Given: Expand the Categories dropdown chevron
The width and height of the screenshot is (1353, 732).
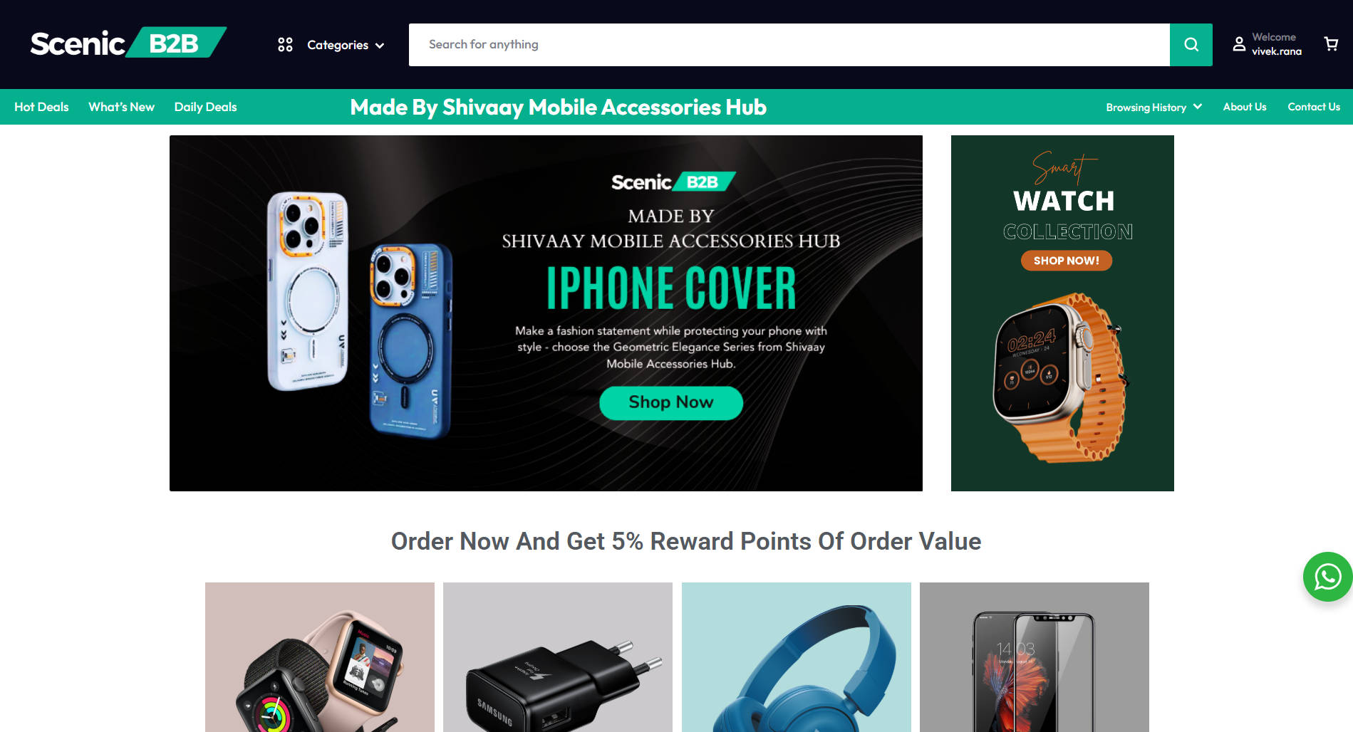Looking at the screenshot, I should click(380, 46).
